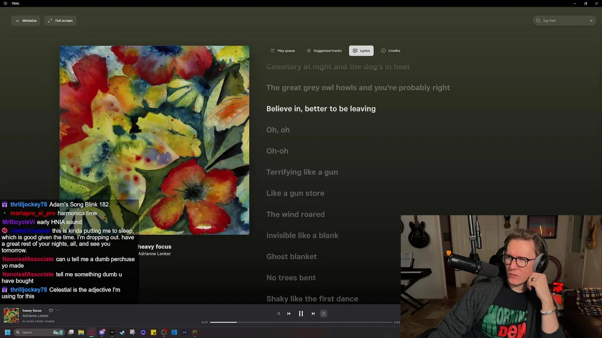
Task: Jump to lyric The wind roared
Action: click(x=295, y=215)
